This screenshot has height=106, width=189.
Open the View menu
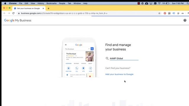[x=33, y=3]
